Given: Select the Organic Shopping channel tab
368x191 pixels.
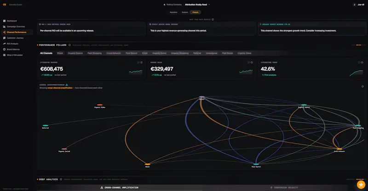Looking at the screenshot, I should point(180,53).
